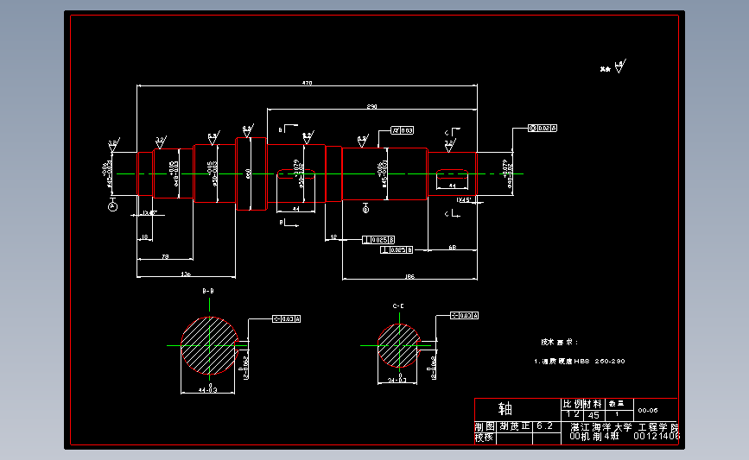Click the surface roughness symbol in the top-right corner

tap(619, 66)
